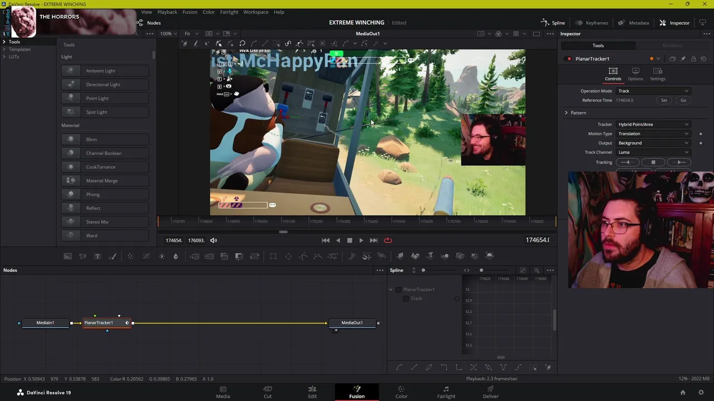This screenshot has width=714, height=401.
Task: Select the Background tool icon in toolbar
Action: (67, 256)
